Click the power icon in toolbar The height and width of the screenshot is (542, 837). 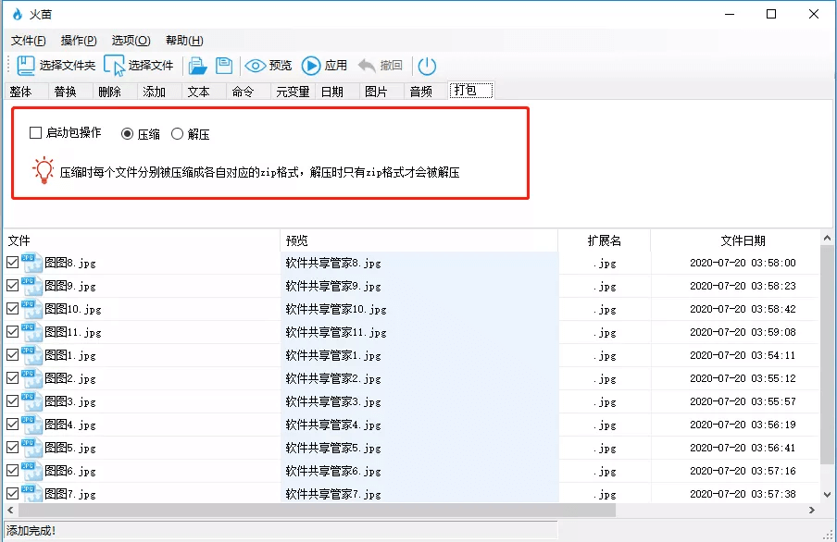point(427,66)
